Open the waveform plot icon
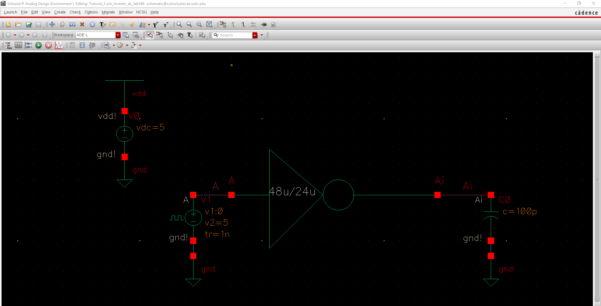 [59, 45]
